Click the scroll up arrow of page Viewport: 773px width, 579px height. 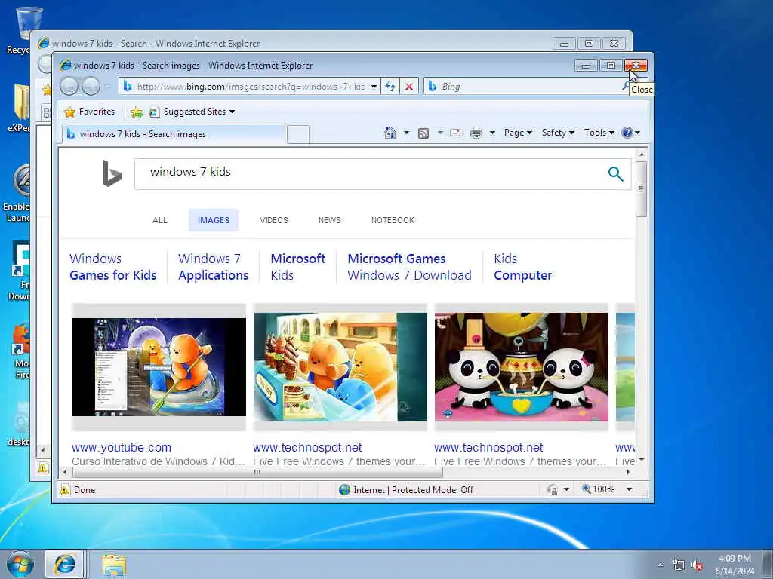pyautogui.click(x=642, y=154)
